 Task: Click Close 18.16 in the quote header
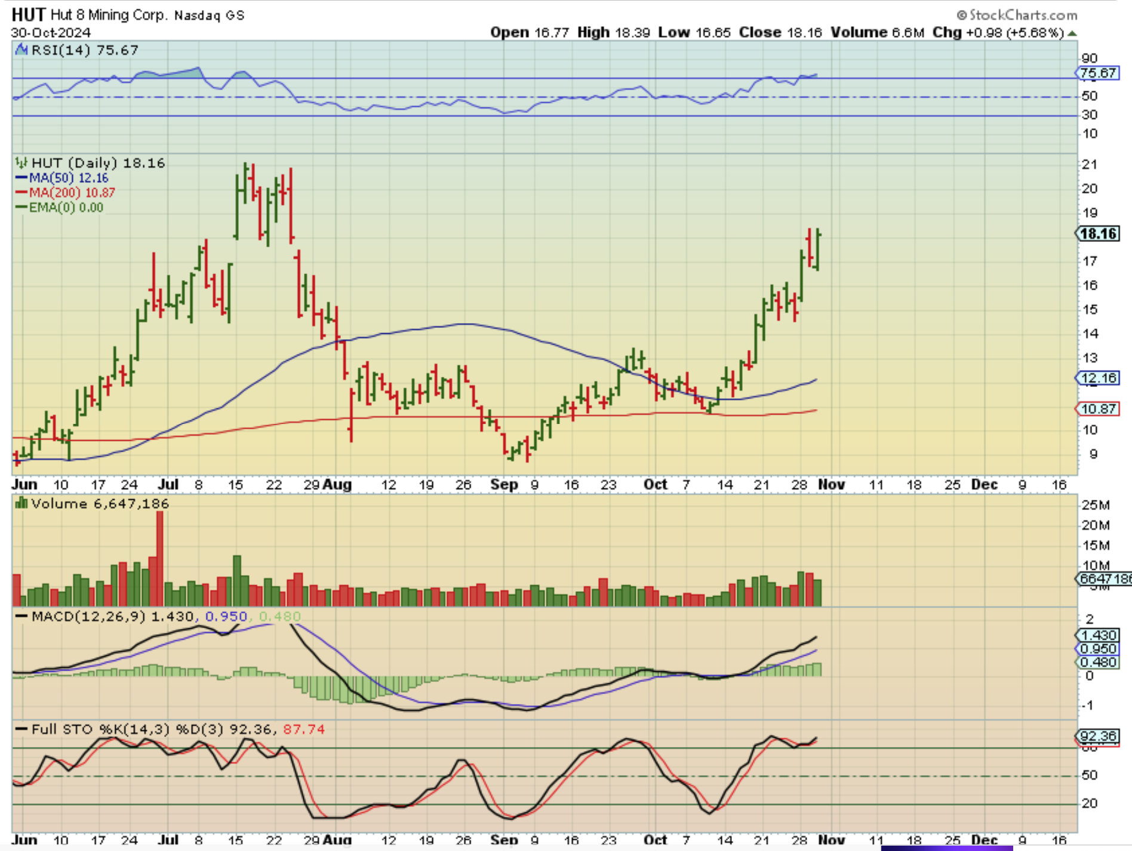coord(780,32)
